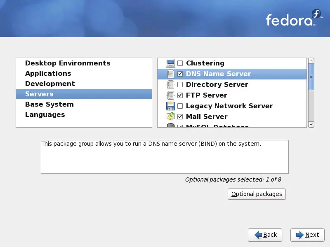Click the DNS package group description text
Viewport: 330px width, 247px height.
click(151, 144)
